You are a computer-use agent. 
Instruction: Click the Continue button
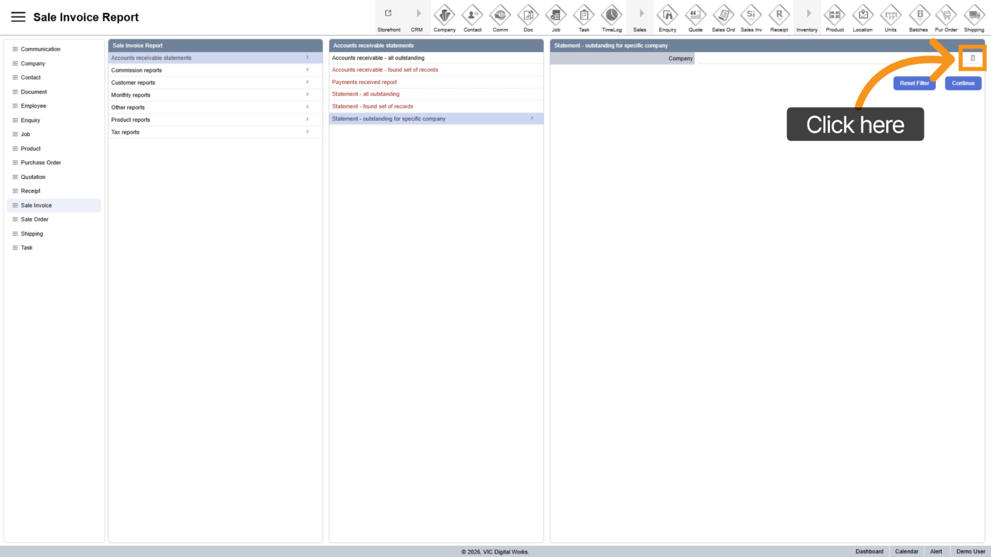[x=963, y=83]
